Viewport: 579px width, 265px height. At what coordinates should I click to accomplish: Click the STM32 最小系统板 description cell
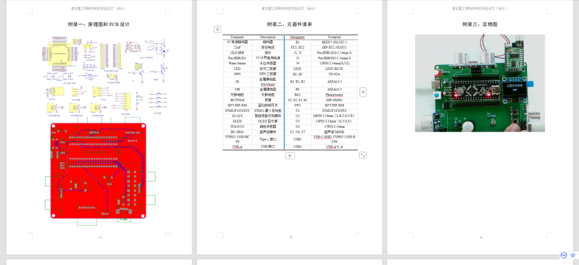click(x=267, y=110)
